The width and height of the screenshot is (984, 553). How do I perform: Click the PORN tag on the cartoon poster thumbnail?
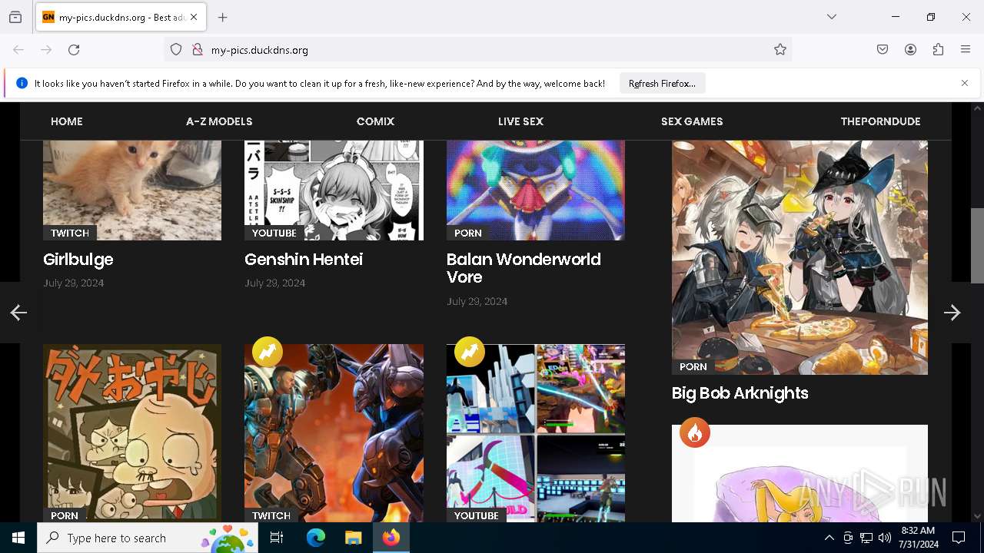pyautogui.click(x=65, y=515)
